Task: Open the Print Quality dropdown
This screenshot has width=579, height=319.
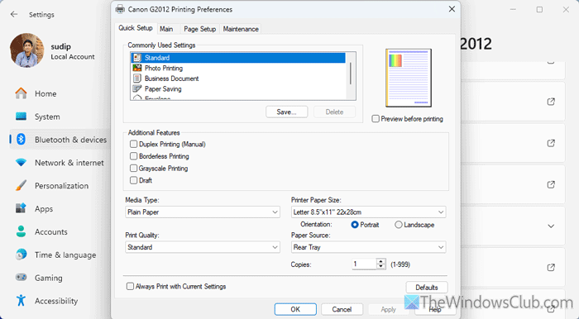Action: 203,247
